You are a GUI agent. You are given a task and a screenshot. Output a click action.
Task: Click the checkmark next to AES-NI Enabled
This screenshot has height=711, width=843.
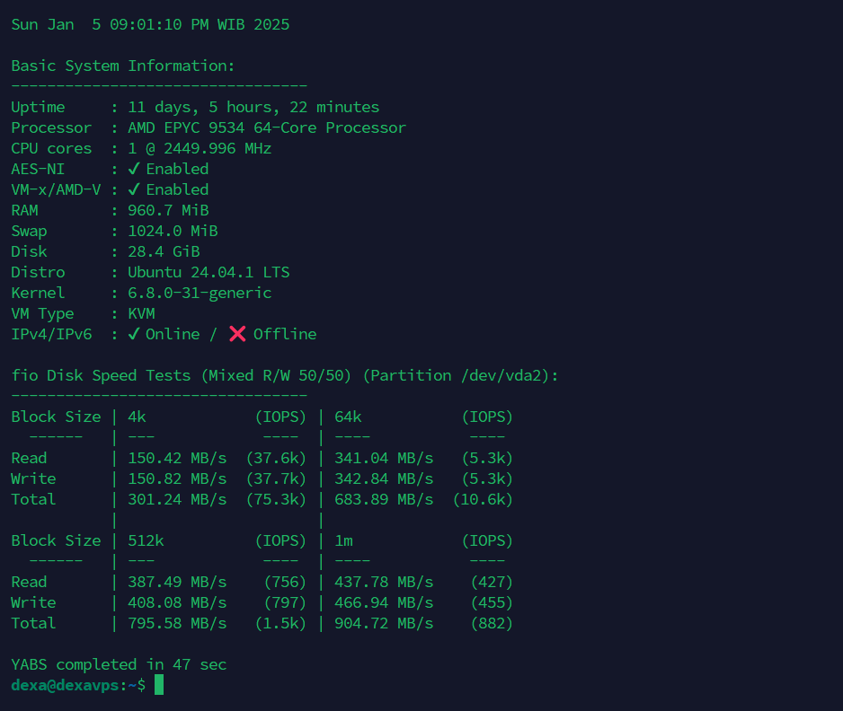tap(134, 169)
